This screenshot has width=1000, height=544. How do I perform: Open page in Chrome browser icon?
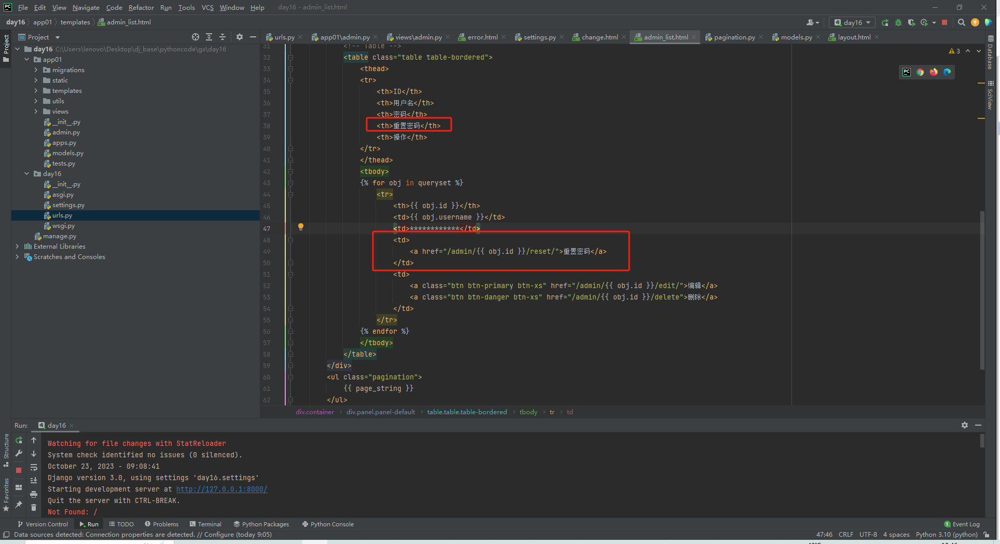click(920, 72)
